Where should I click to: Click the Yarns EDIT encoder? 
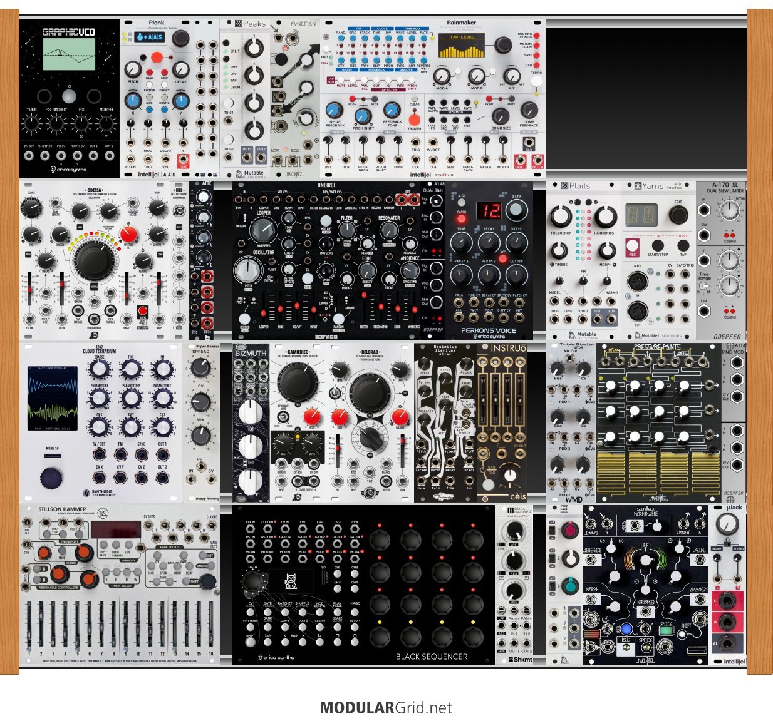(678, 215)
